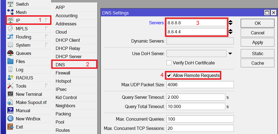
Task: Click the Query Total Timeout field
Action: [x=196, y=107]
